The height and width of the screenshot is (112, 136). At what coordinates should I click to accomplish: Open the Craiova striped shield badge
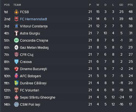(x=16, y=62)
